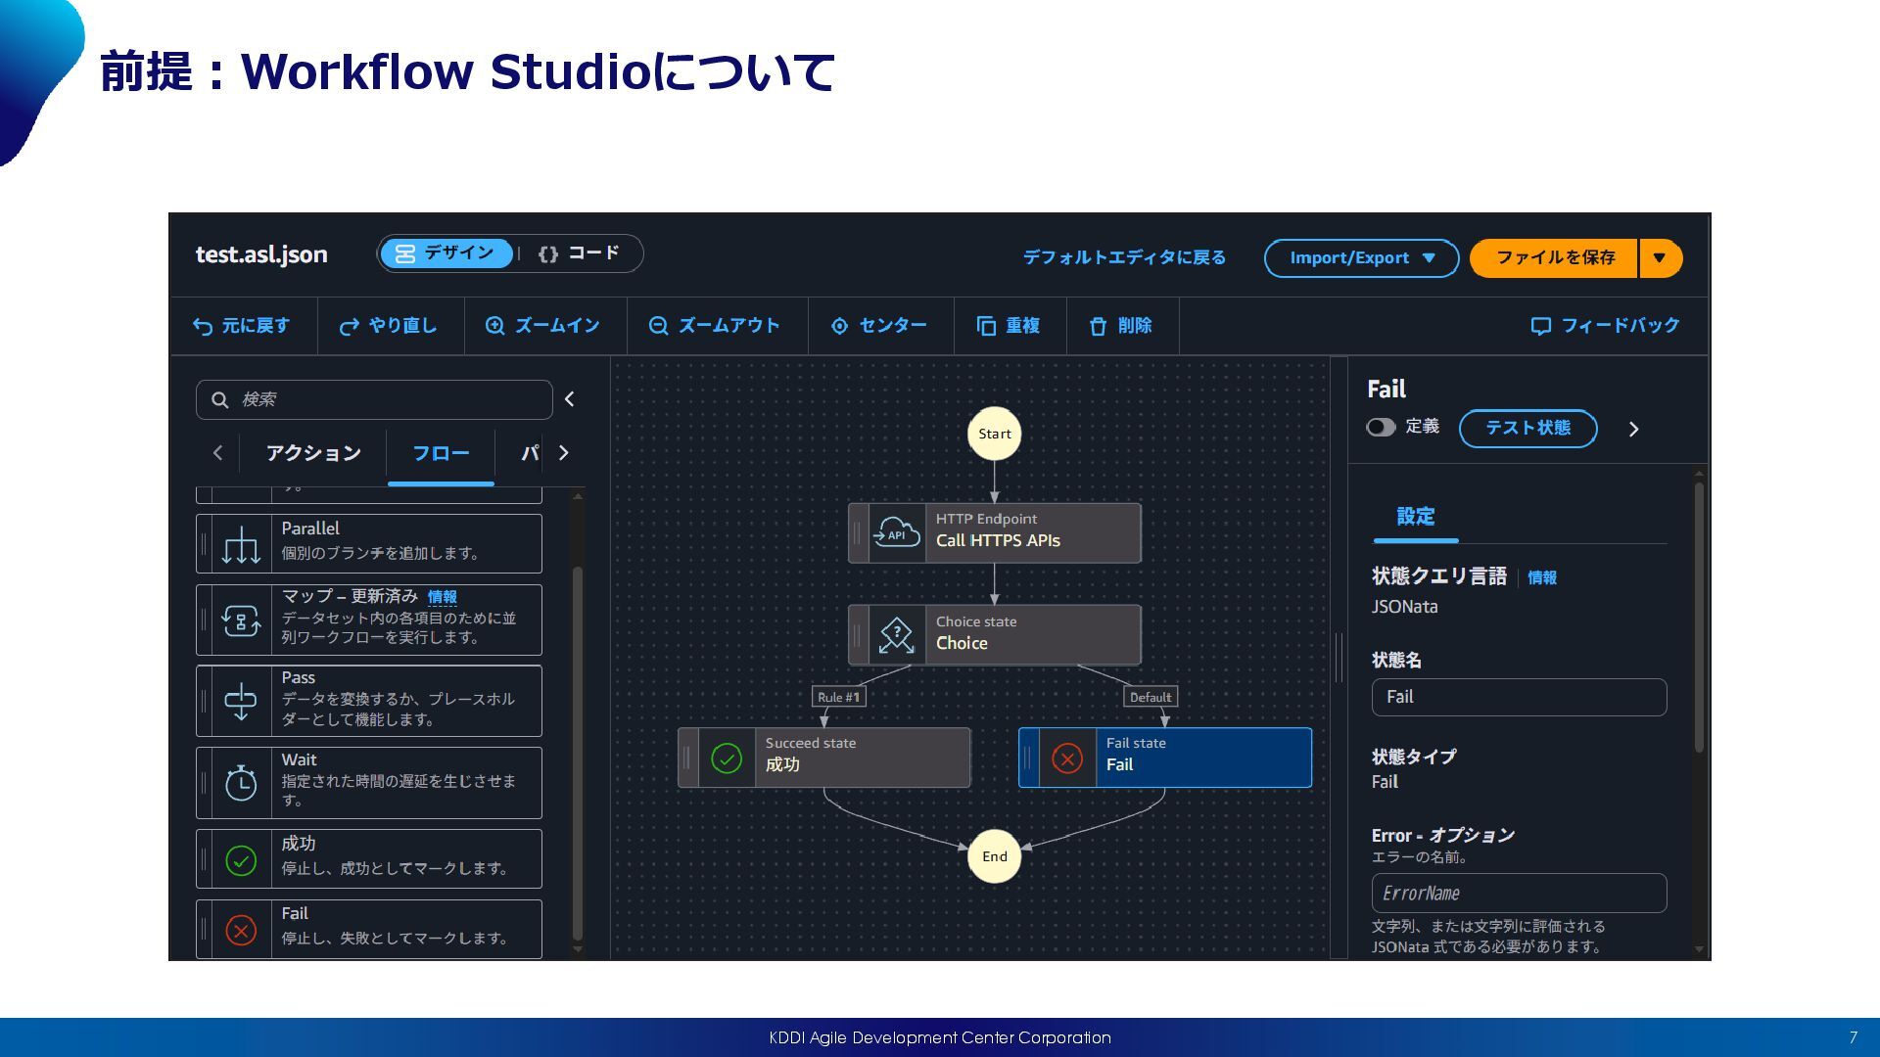1880x1057 pixels.
Task: Click the Undo (元に戻す) arrow icon
Action: [x=203, y=327]
